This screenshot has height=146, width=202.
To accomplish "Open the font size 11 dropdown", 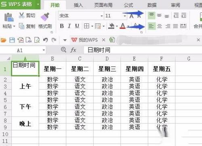I will pos(125,16).
